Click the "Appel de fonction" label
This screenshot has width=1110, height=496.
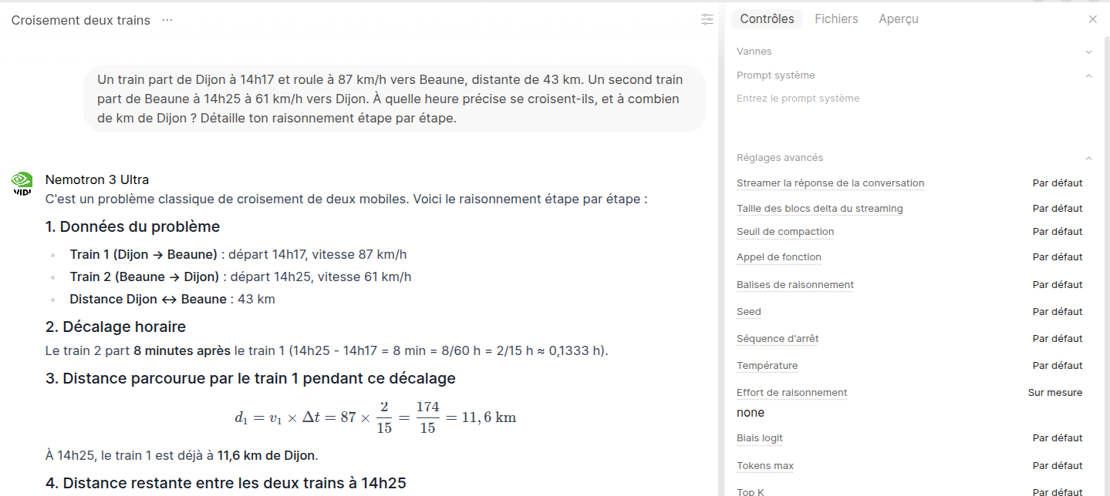coord(779,257)
